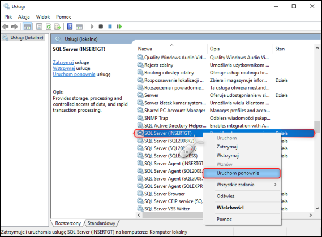The width and height of the screenshot is (322, 237).
Task: Switch to the Standardowy tab
Action: pyautogui.click(x=101, y=223)
